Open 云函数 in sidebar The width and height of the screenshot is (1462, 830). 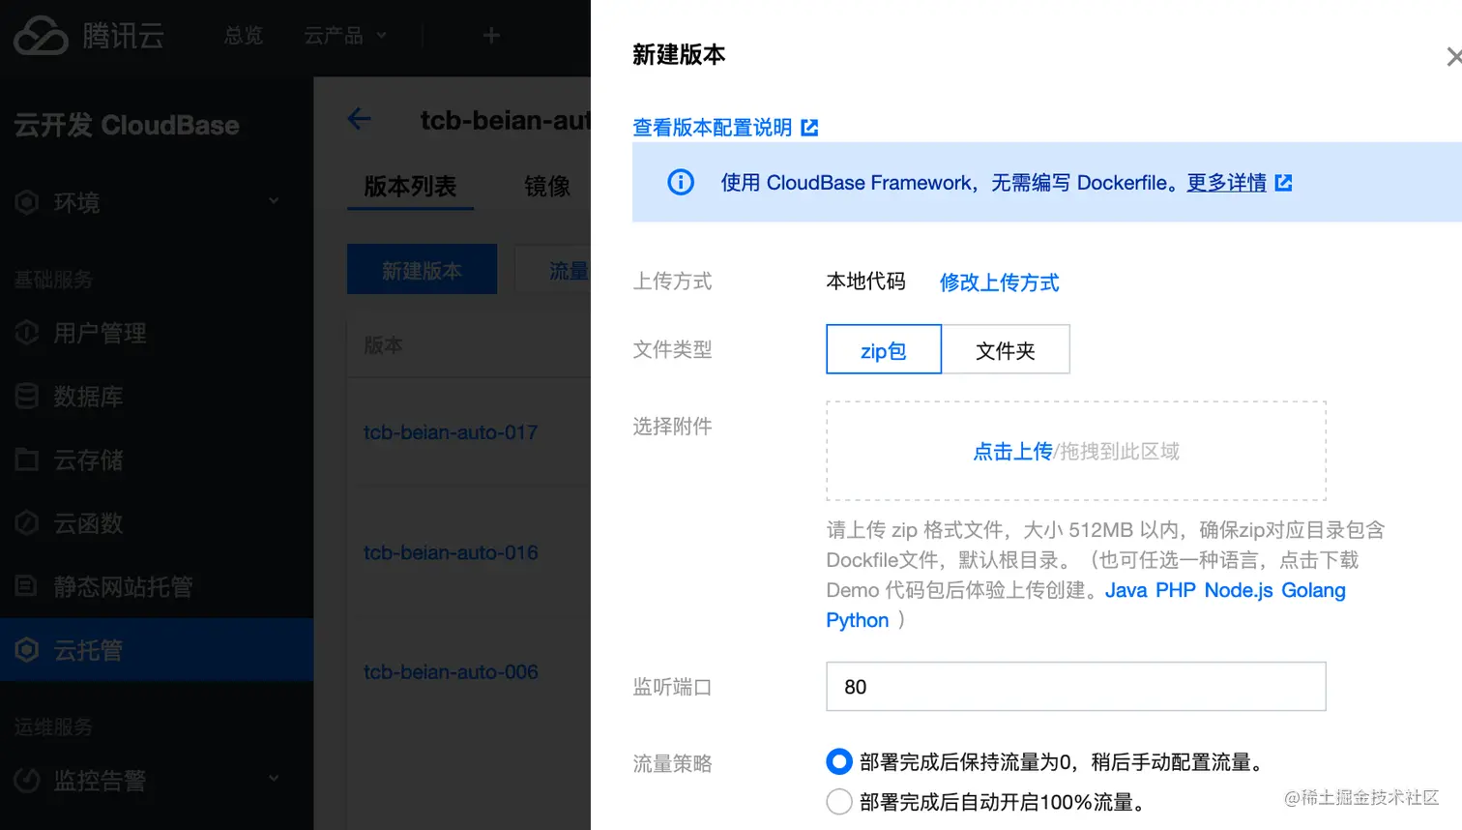pos(88,523)
